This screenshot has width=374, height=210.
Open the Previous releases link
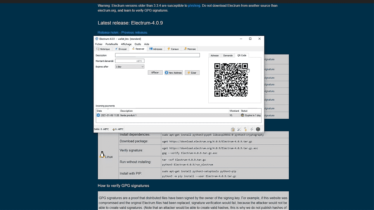tap(134, 32)
